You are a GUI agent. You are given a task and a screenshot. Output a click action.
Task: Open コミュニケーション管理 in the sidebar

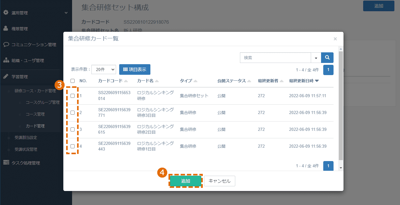click(x=34, y=45)
